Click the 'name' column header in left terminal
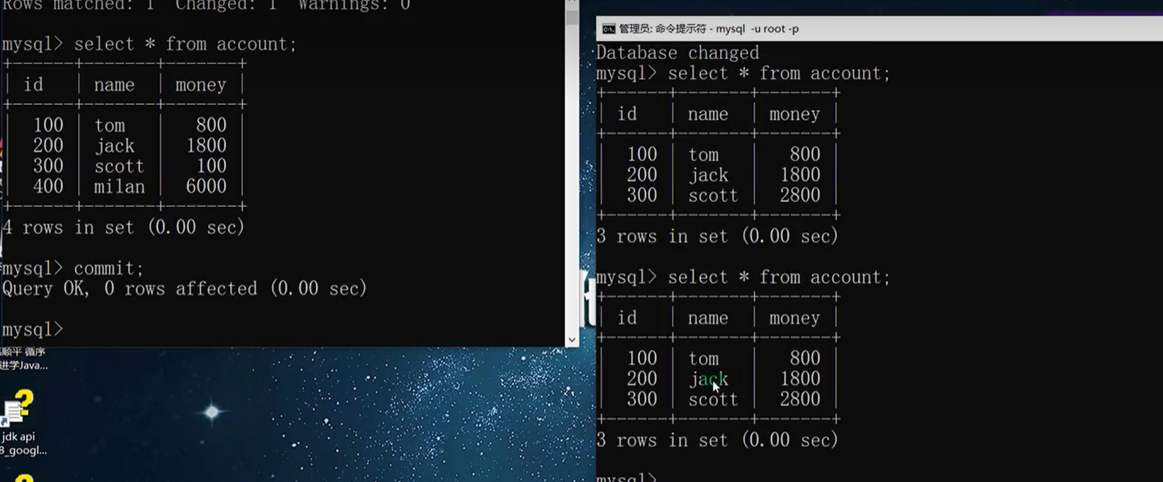 point(114,85)
